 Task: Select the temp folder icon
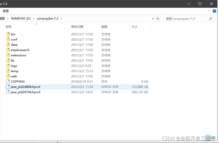pyautogui.click(x=8, y=71)
